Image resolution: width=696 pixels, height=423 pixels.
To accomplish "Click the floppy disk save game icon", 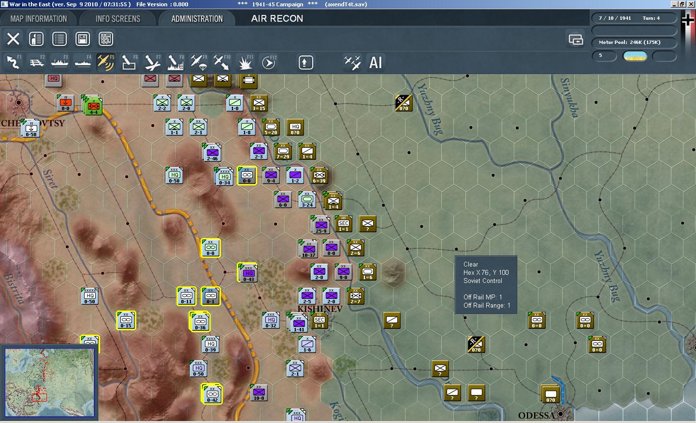I will (x=83, y=39).
